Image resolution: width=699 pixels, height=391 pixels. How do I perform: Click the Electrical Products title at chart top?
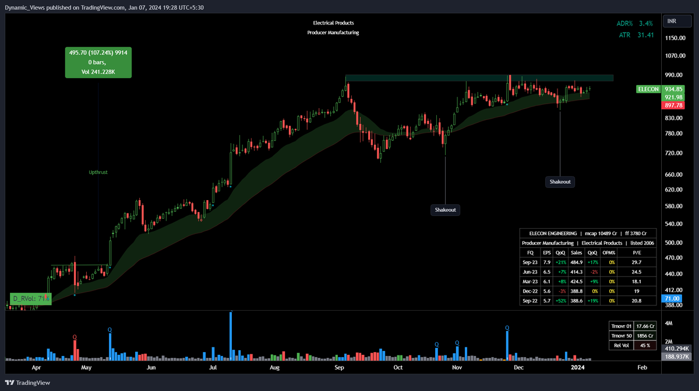click(333, 23)
